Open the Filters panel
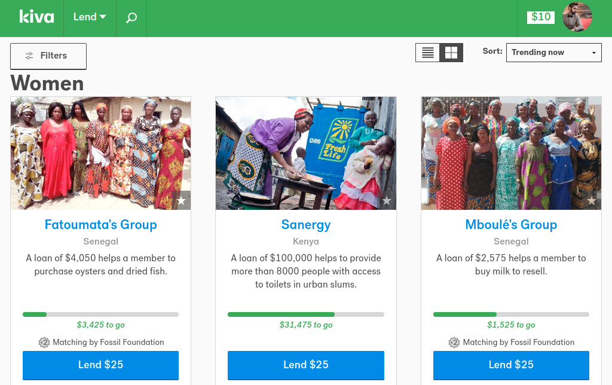The image size is (612, 385). coord(48,56)
